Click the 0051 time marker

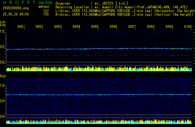(21, 26)
